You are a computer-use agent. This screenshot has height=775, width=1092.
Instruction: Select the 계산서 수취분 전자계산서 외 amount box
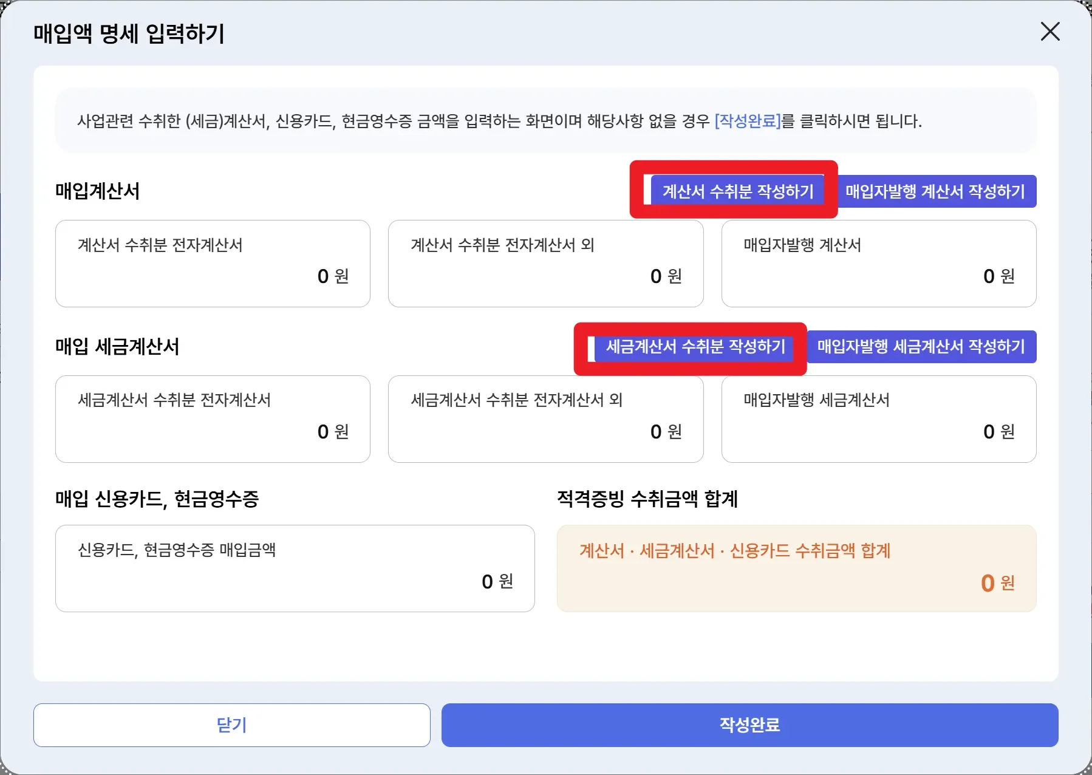click(545, 264)
